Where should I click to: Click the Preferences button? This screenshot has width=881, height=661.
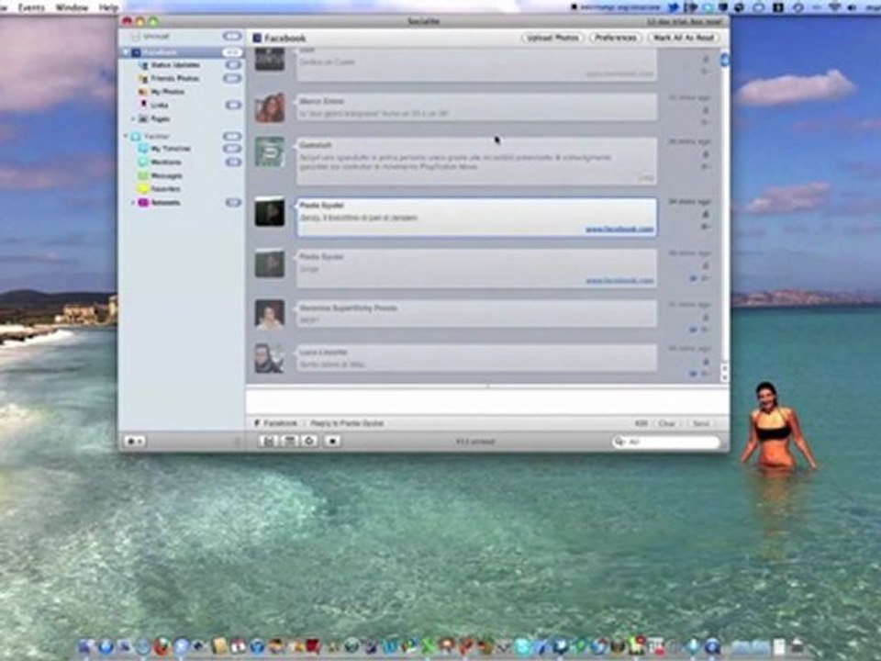[616, 38]
